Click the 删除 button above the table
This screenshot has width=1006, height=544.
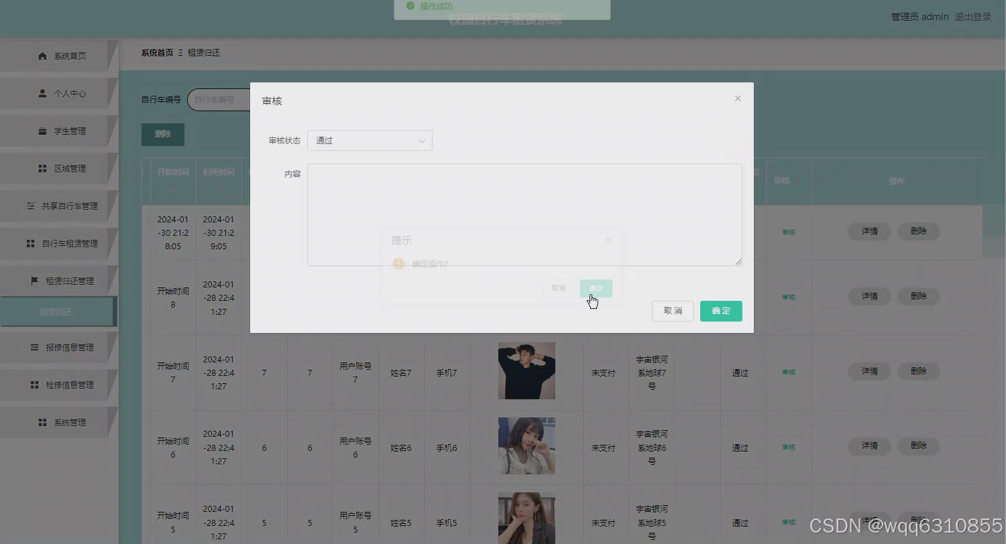[163, 134]
